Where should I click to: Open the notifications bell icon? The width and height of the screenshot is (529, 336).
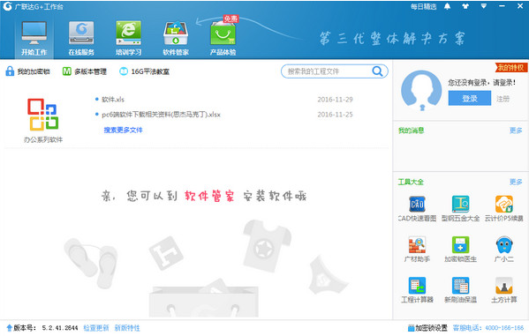pos(448,6)
